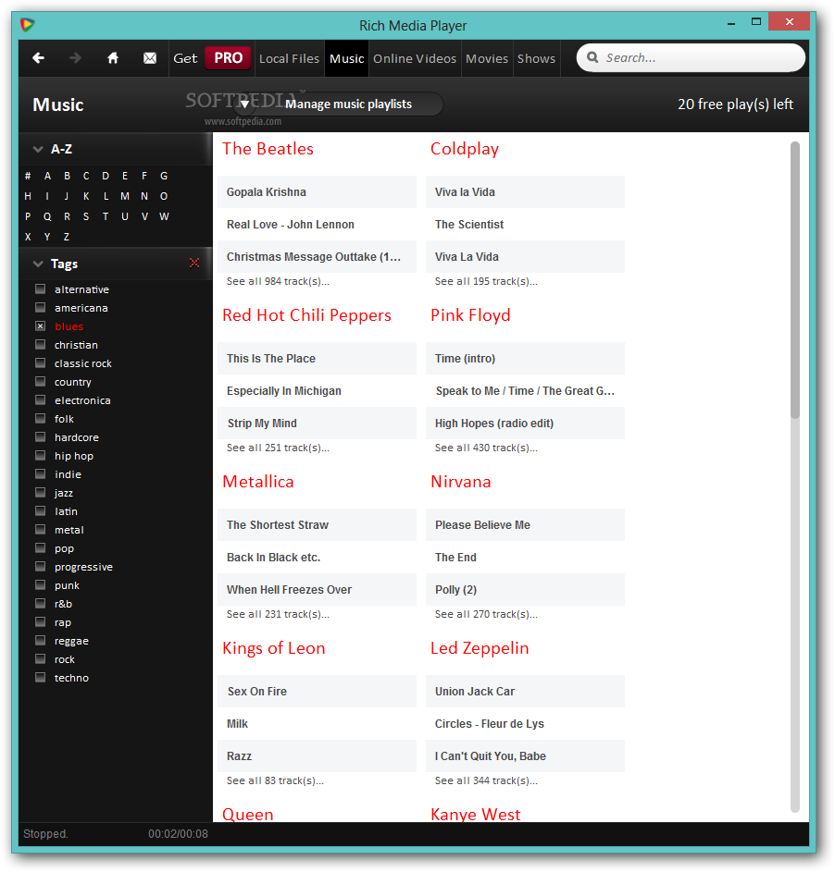Image resolution: width=835 pixels, height=872 pixels.
Task: Open the Movies tab
Action: pos(487,58)
